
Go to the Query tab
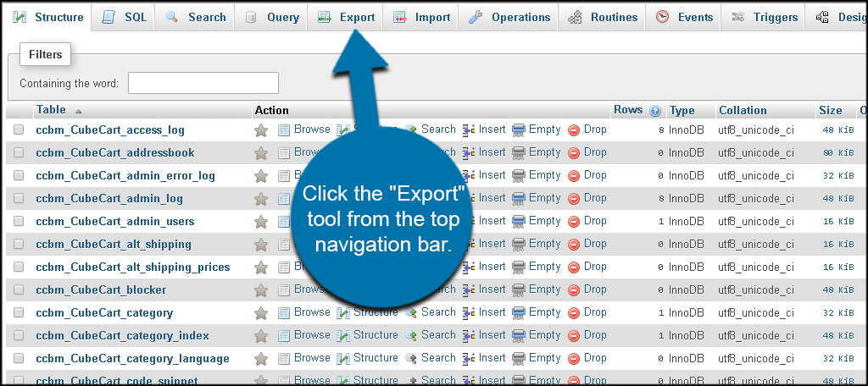click(x=271, y=17)
